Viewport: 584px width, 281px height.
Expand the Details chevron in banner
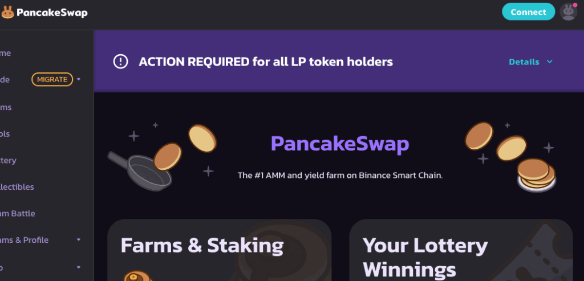[550, 62]
